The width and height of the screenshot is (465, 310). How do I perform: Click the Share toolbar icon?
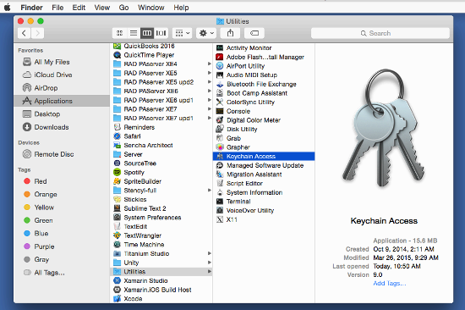230,33
